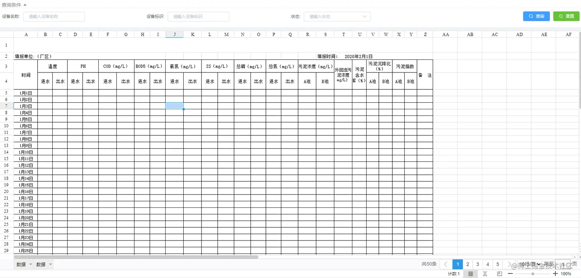Click the 污泥含水率 header cell
This screenshot has height=278, width=581.
pyautogui.click(x=359, y=75)
